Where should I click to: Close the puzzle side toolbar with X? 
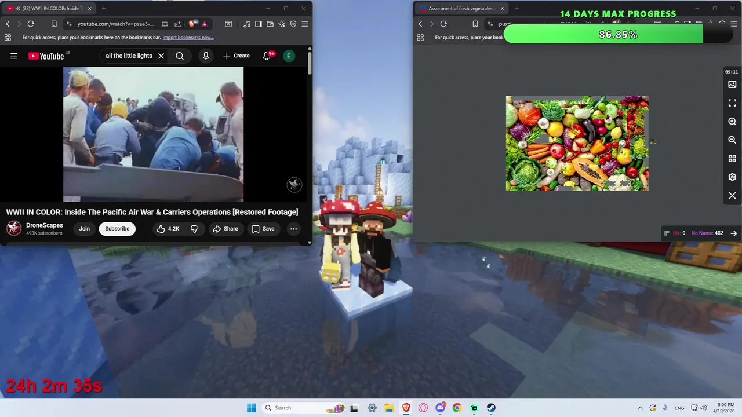point(732,196)
